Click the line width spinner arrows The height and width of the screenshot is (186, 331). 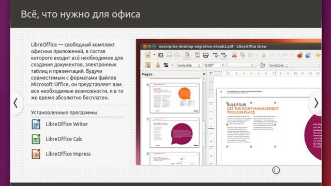coord(222,66)
